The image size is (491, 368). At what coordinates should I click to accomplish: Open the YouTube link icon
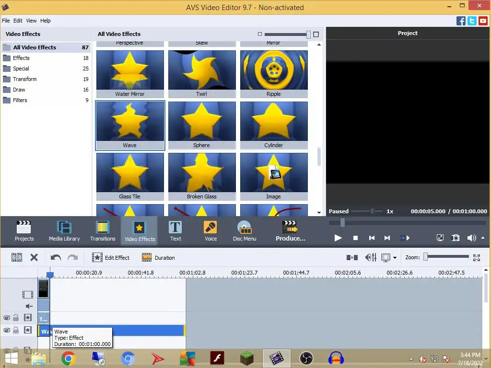(483, 21)
